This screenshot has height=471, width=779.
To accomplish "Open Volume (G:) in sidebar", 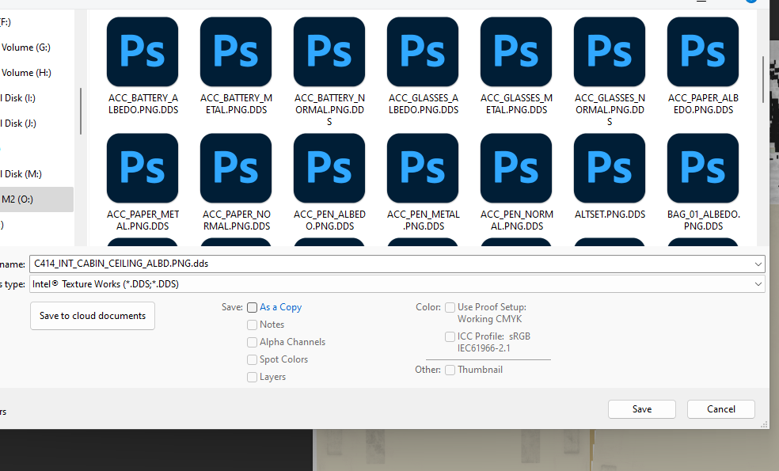I will pos(26,47).
